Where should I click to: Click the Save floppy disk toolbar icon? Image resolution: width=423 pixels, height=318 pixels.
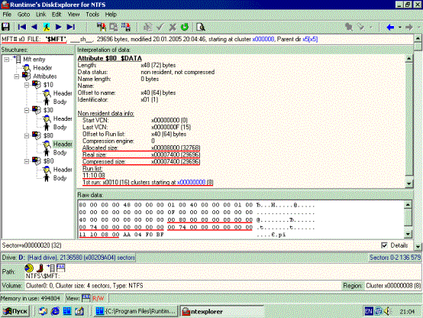point(5,27)
